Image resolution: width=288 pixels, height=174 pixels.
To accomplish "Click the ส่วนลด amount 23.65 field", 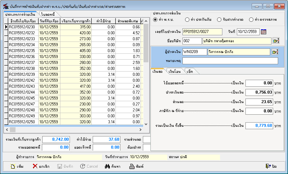I will (259, 102).
